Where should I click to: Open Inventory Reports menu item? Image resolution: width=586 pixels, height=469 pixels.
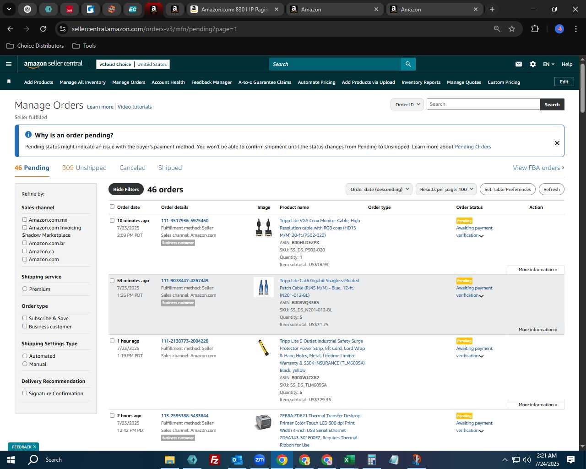click(421, 82)
